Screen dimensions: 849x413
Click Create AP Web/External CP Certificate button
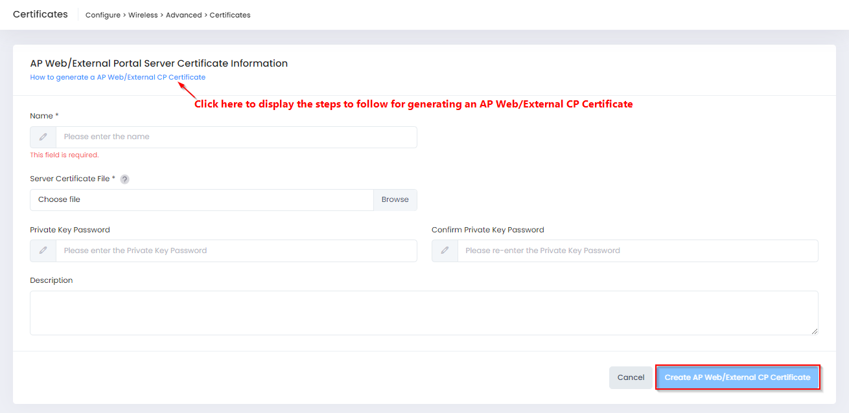click(738, 377)
